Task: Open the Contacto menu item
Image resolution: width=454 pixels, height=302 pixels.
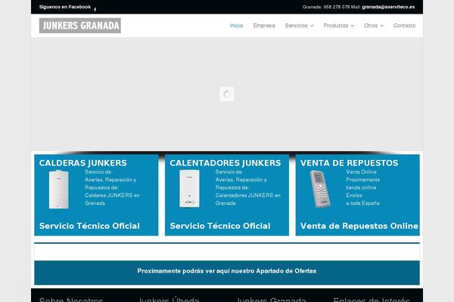Action: (404, 26)
